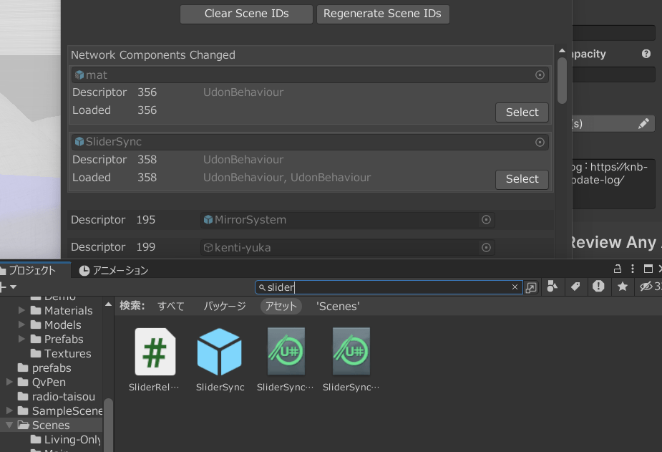Click the Search by Import Log Type icon
This screenshot has height=452, width=662.
click(599, 287)
